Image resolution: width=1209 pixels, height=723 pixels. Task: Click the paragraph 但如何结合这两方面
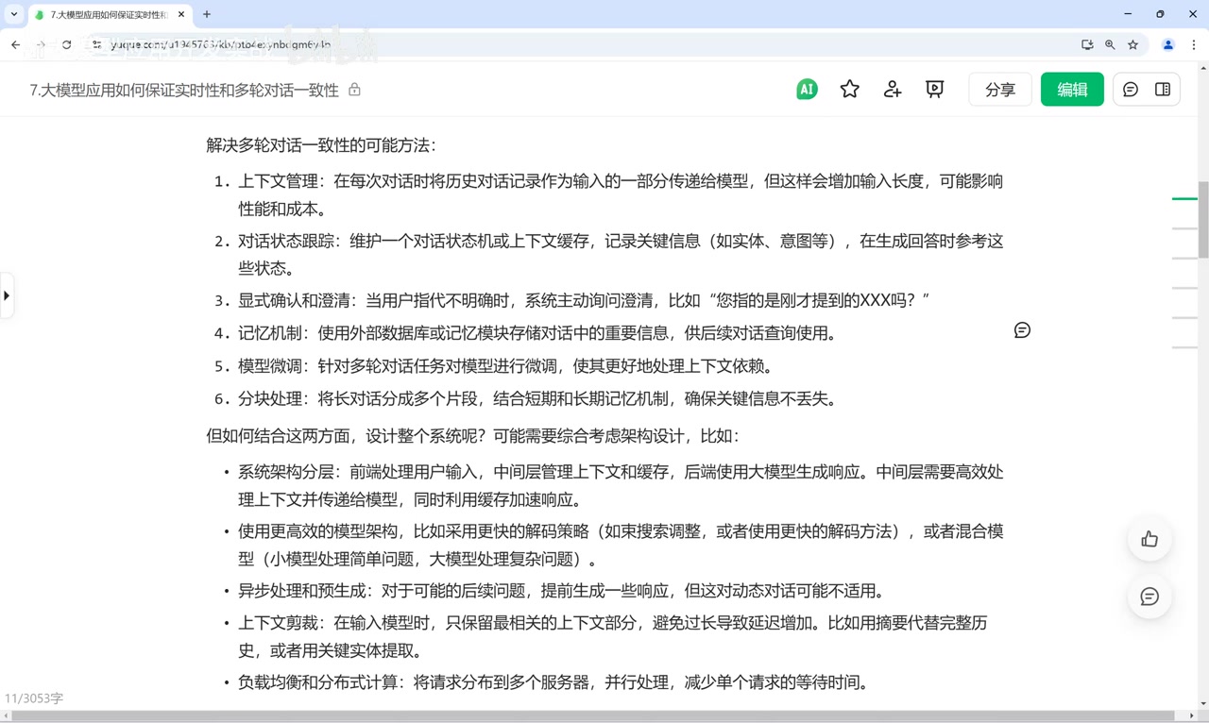(x=473, y=436)
